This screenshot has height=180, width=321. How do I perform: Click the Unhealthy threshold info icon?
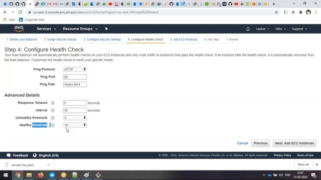[53, 118]
